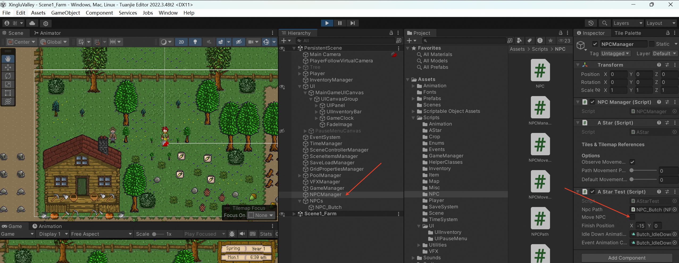
Task: Toggle NPCManager object active checkbox
Action: point(595,44)
